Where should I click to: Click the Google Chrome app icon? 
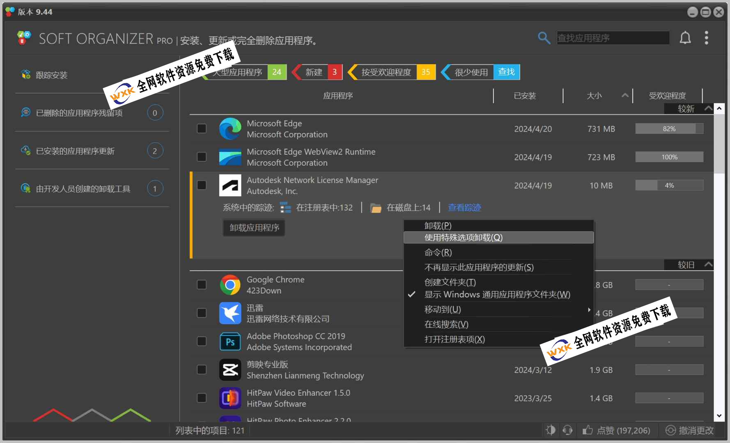click(230, 285)
